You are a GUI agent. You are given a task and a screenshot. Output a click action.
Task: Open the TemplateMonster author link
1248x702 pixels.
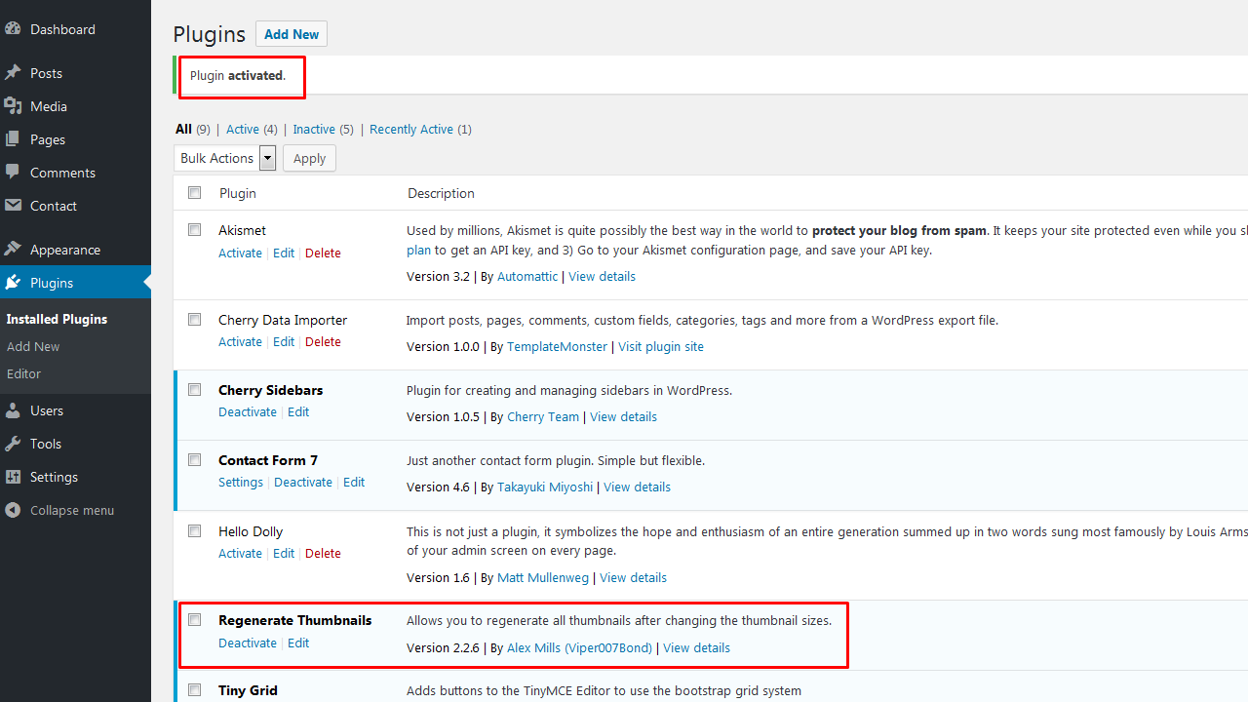point(557,346)
